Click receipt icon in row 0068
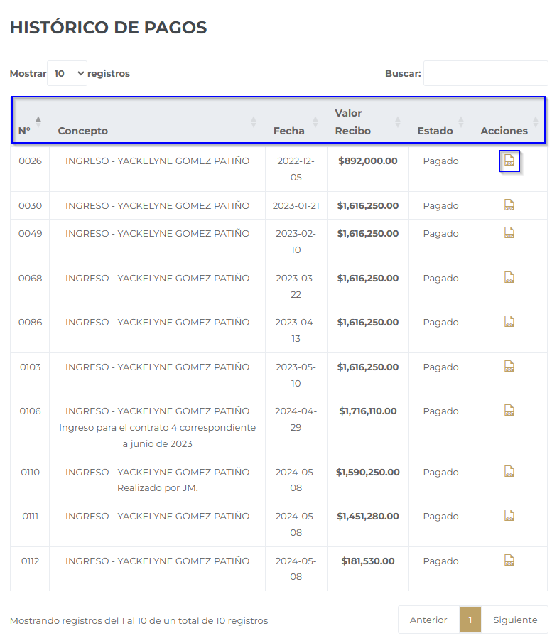This screenshot has width=552, height=636. 509,278
